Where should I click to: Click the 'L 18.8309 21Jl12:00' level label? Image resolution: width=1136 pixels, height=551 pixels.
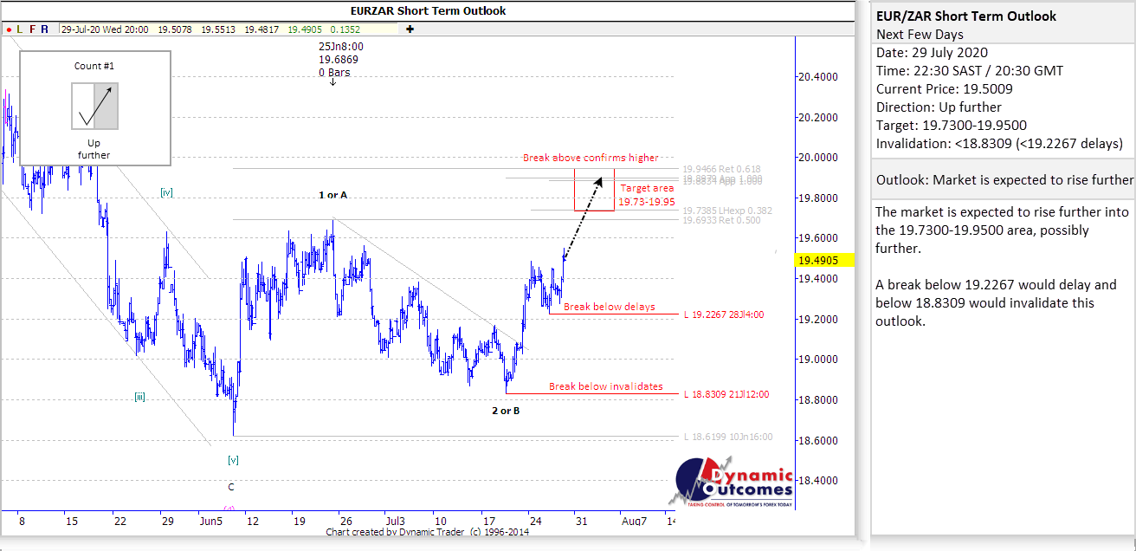[x=726, y=394]
